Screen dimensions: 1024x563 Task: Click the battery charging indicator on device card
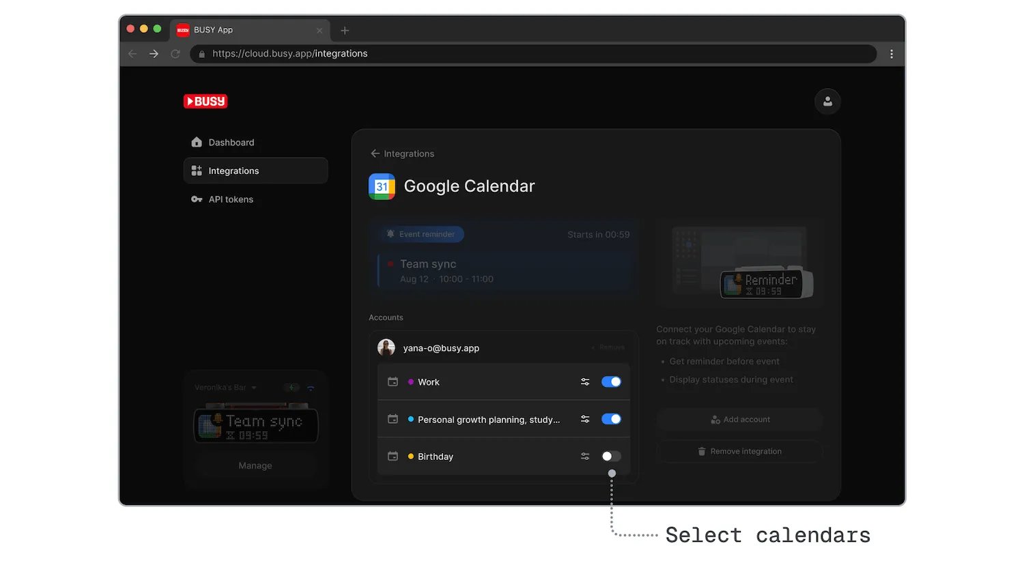pos(292,388)
